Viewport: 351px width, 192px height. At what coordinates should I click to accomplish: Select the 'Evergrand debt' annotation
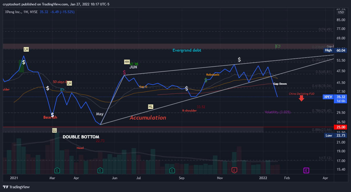187,50
